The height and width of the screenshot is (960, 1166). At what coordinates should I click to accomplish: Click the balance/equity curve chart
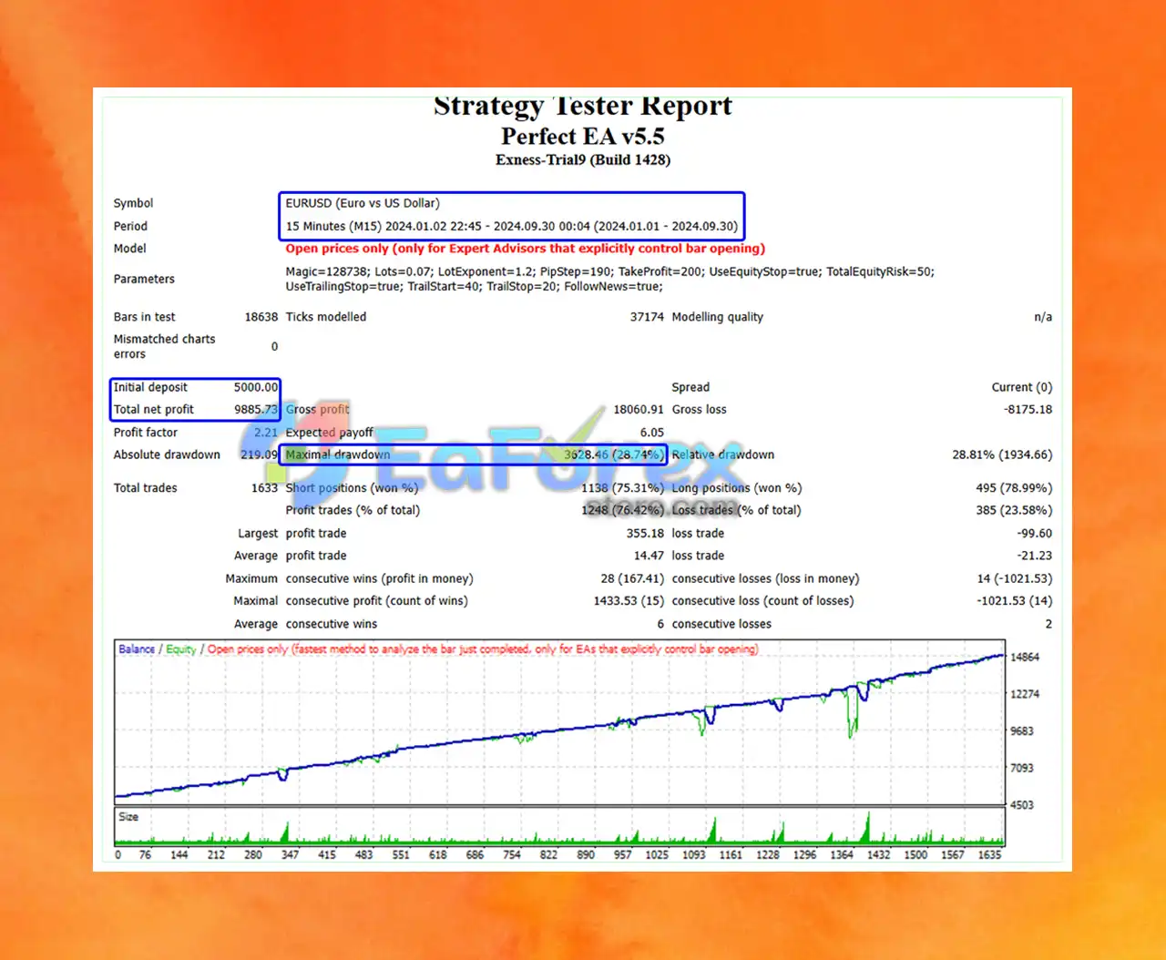tap(559, 722)
